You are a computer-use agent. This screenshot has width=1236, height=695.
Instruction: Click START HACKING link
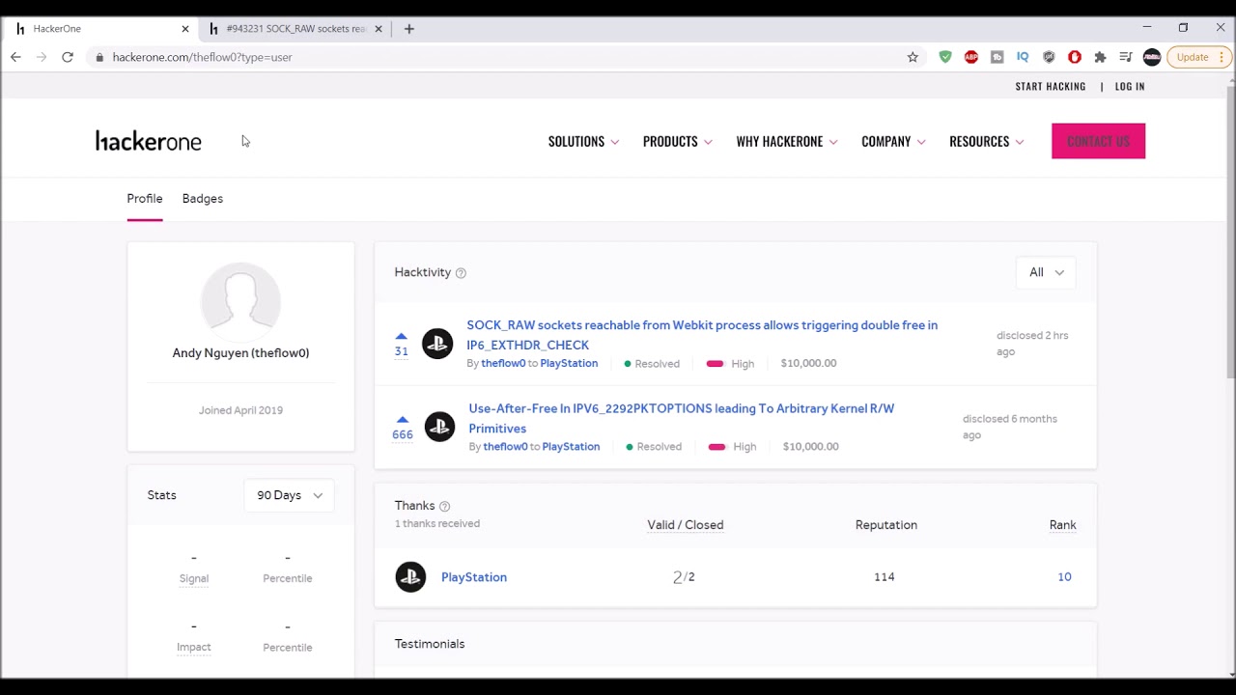pos(1051,87)
